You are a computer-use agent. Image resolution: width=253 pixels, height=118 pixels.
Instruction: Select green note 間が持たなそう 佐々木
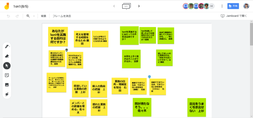pos(142,107)
